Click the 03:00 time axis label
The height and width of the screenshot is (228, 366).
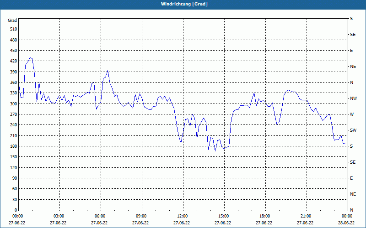58,216
